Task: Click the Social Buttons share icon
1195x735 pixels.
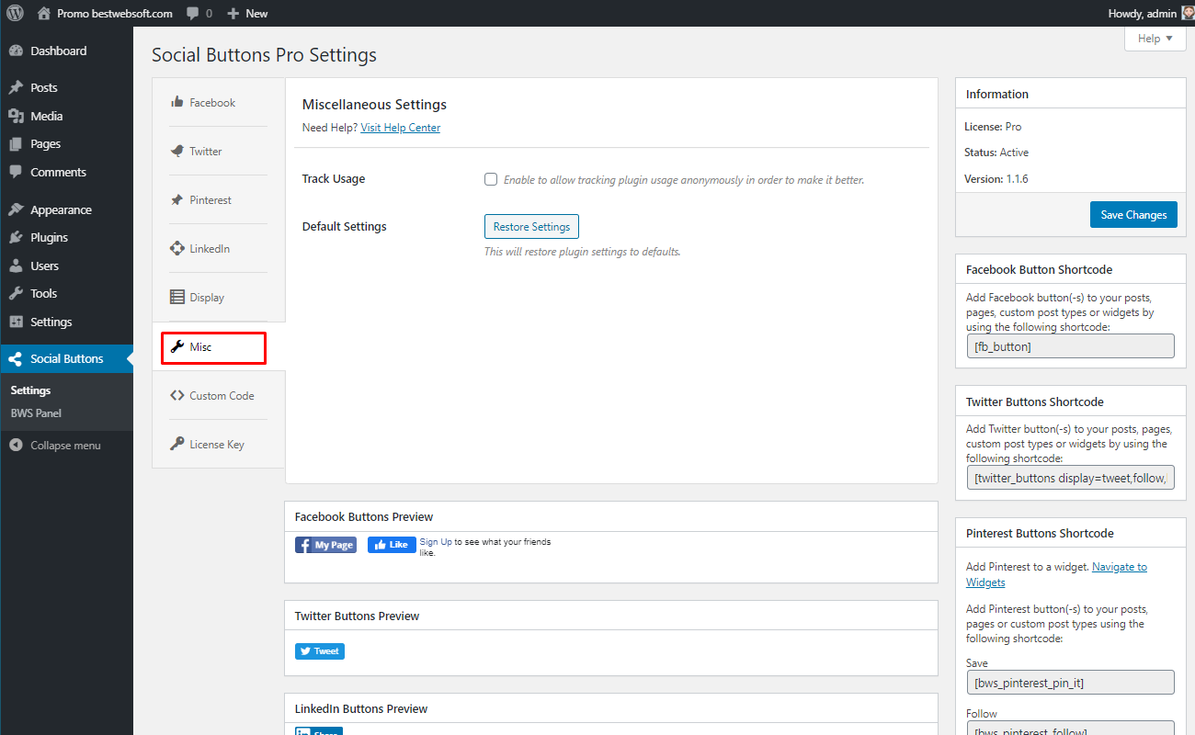Action: 16,358
